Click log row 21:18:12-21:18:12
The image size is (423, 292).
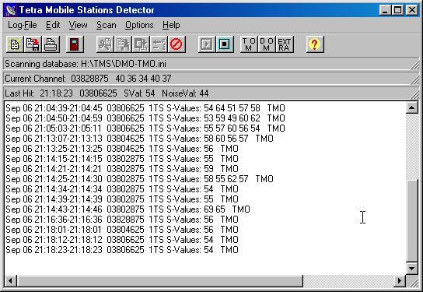tap(122, 240)
